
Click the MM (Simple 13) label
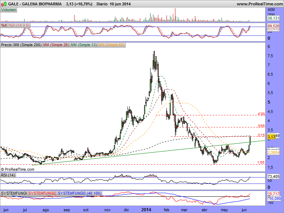84,45
